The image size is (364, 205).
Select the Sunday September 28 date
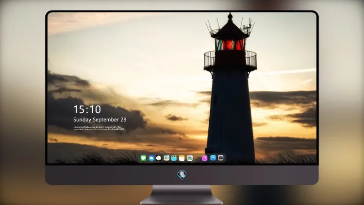pos(100,120)
